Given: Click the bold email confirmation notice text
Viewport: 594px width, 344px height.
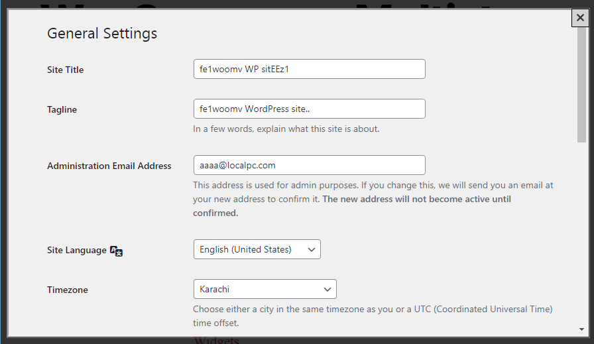Looking at the screenshot, I should coord(416,200).
